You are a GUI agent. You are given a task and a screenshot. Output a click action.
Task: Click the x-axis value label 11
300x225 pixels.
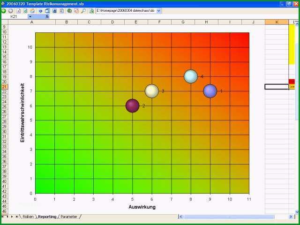point(249,199)
